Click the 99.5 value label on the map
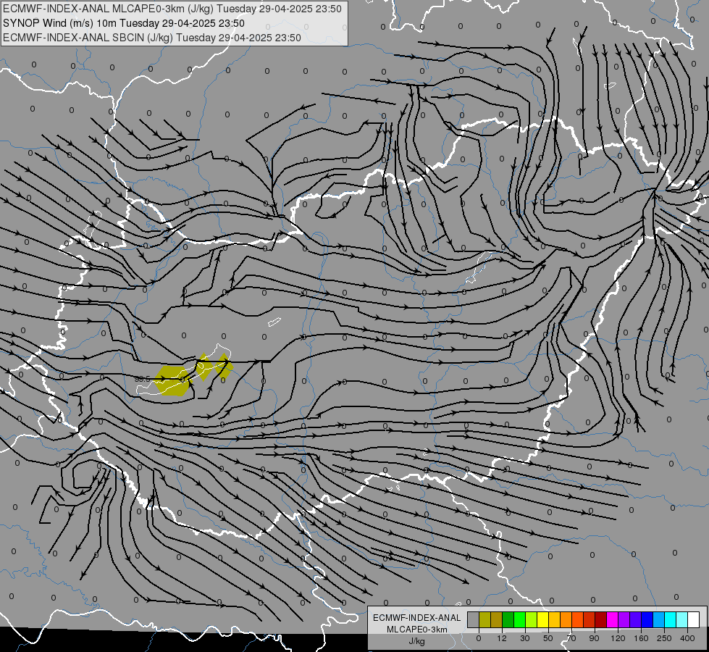Screen dimensions: 709x652 (143, 379)
